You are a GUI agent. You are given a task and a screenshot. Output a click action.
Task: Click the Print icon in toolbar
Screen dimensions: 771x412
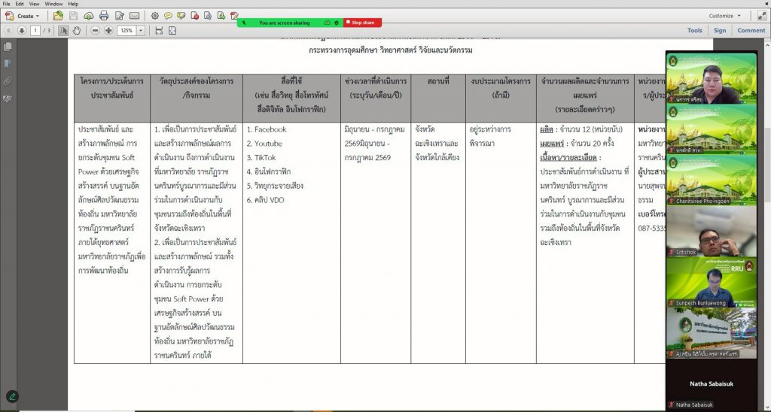(x=103, y=16)
